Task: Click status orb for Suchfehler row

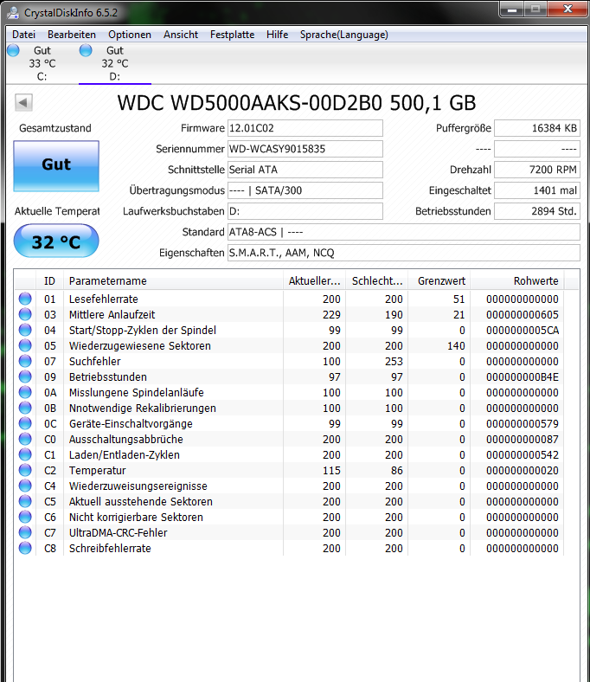Action: (x=25, y=361)
